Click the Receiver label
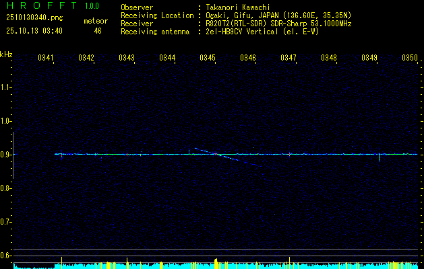424x269 pixels. (x=137, y=24)
